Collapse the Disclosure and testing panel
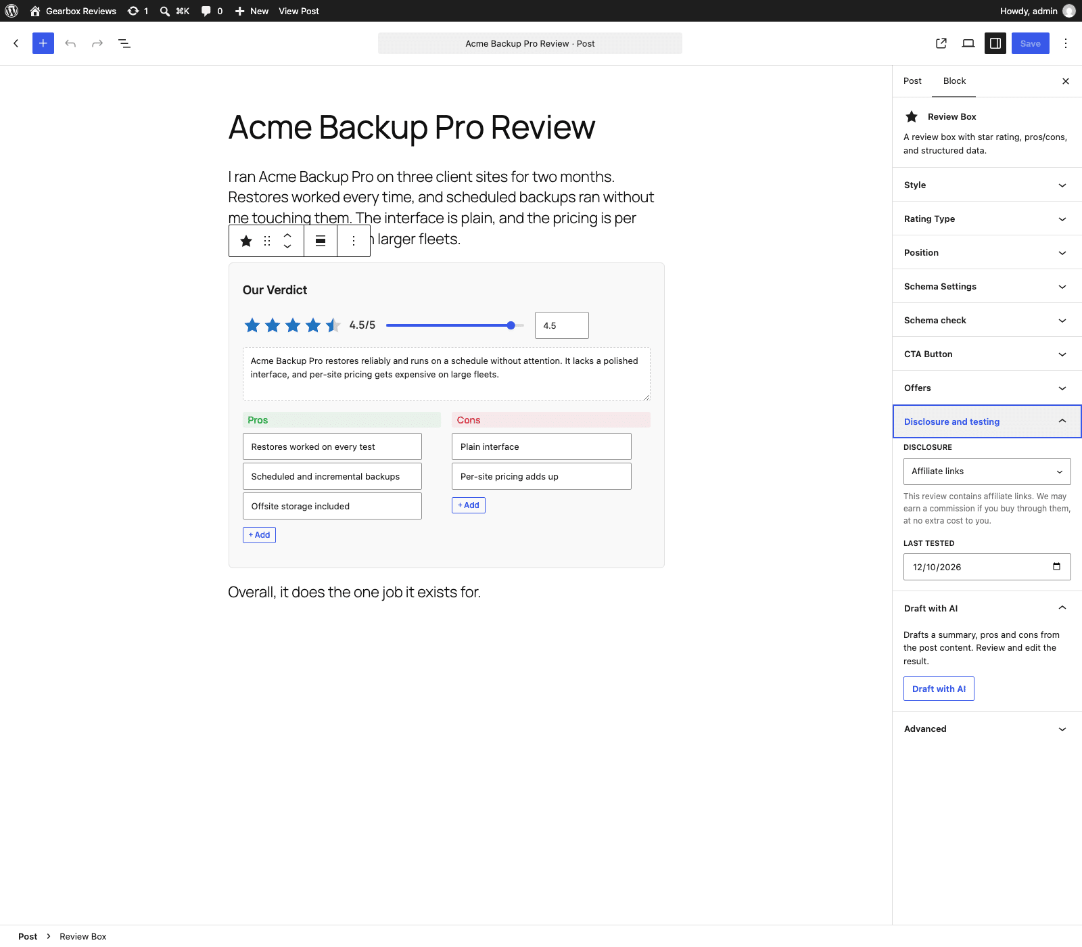1082x947 pixels. pyautogui.click(x=987, y=421)
